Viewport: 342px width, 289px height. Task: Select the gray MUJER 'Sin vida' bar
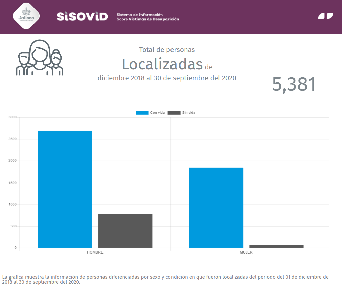point(276,247)
